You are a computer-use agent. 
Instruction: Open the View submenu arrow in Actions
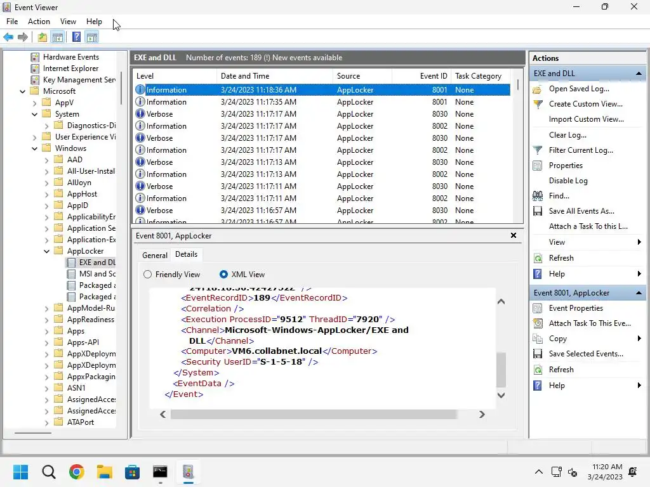pyautogui.click(x=639, y=242)
